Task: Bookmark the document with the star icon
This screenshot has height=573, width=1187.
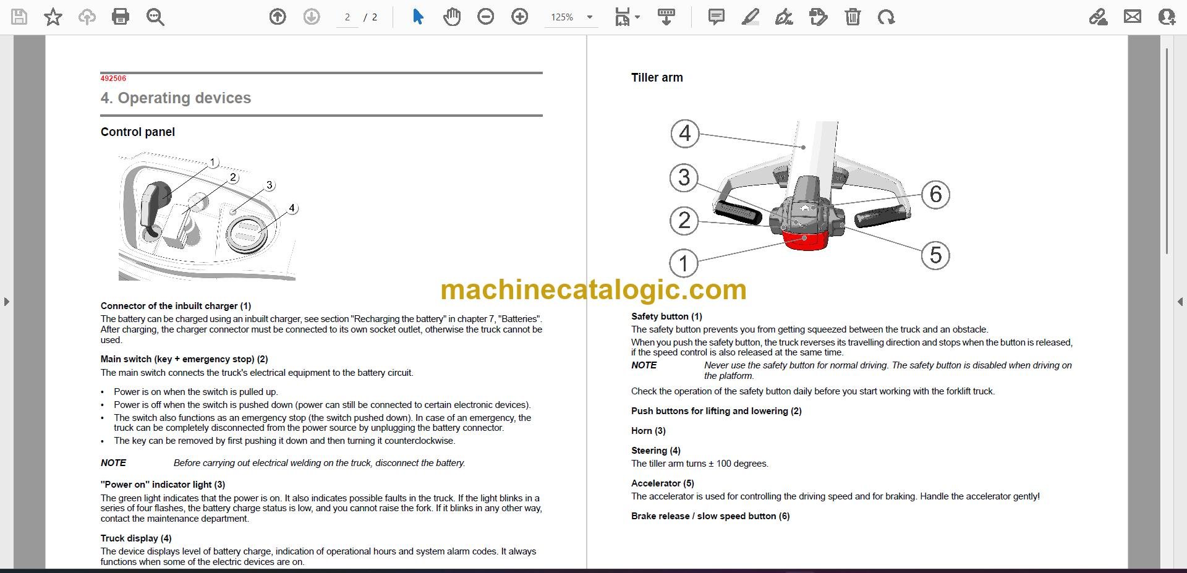Action: tap(53, 17)
